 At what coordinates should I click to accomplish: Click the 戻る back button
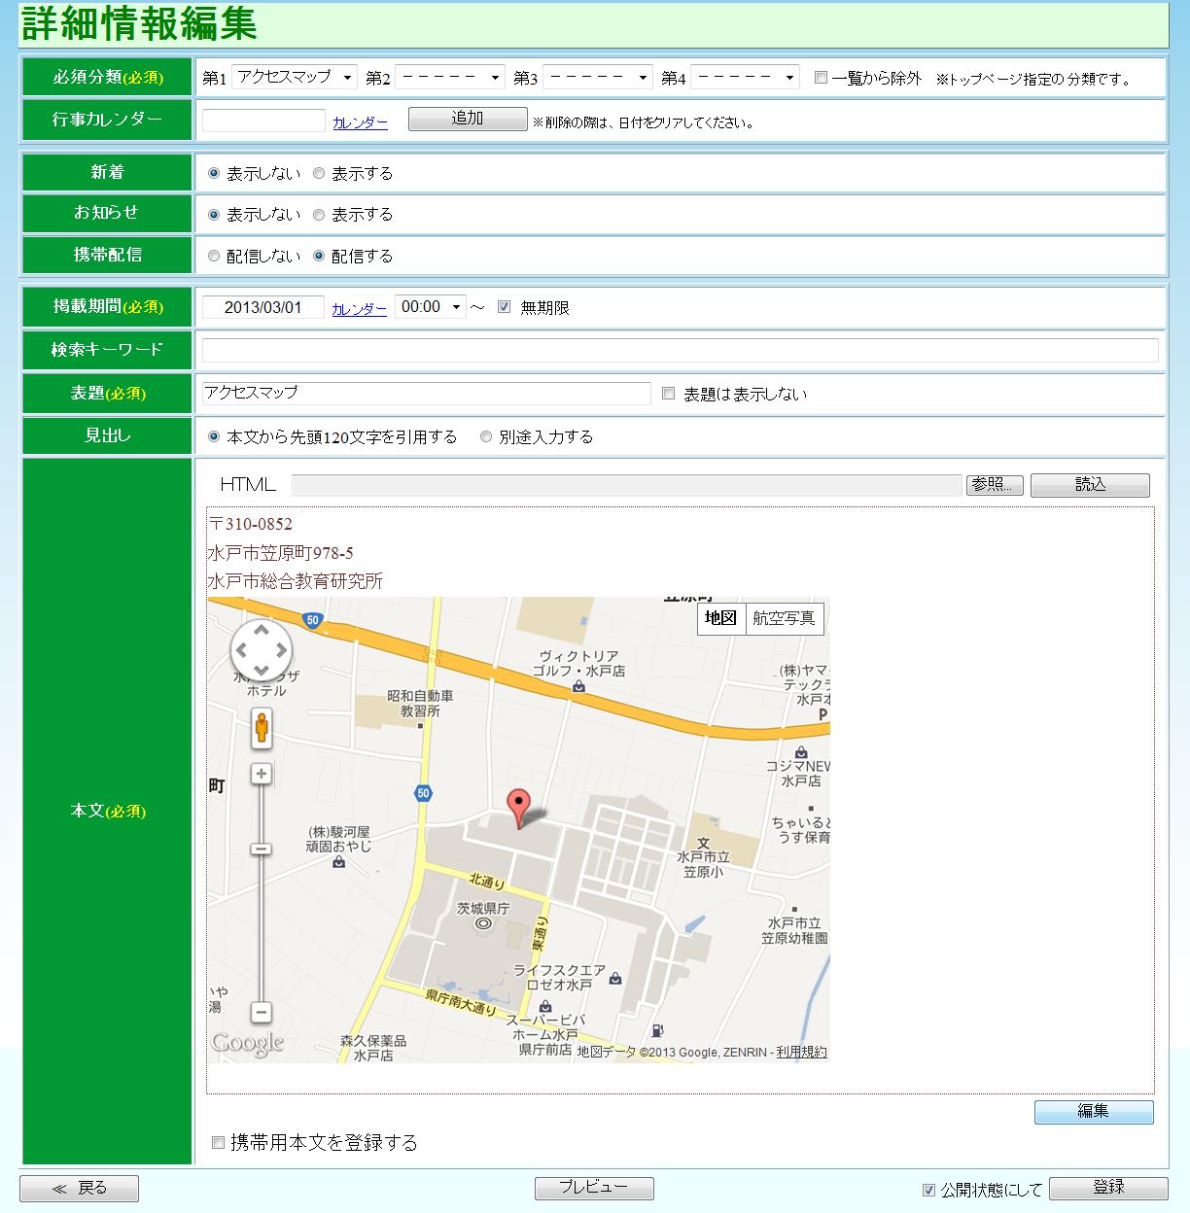click(79, 1188)
